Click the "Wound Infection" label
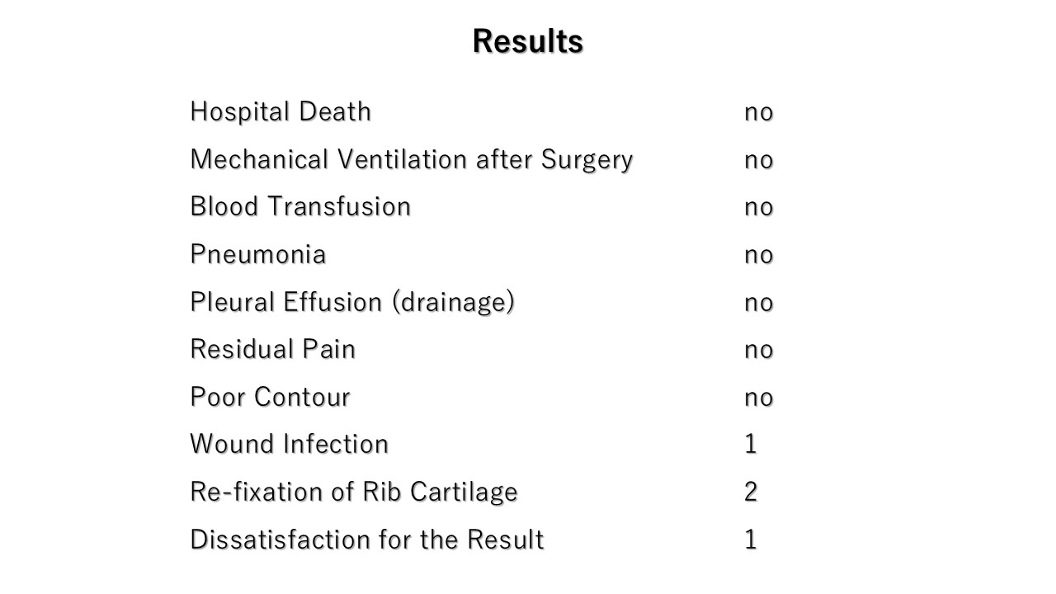 [289, 444]
